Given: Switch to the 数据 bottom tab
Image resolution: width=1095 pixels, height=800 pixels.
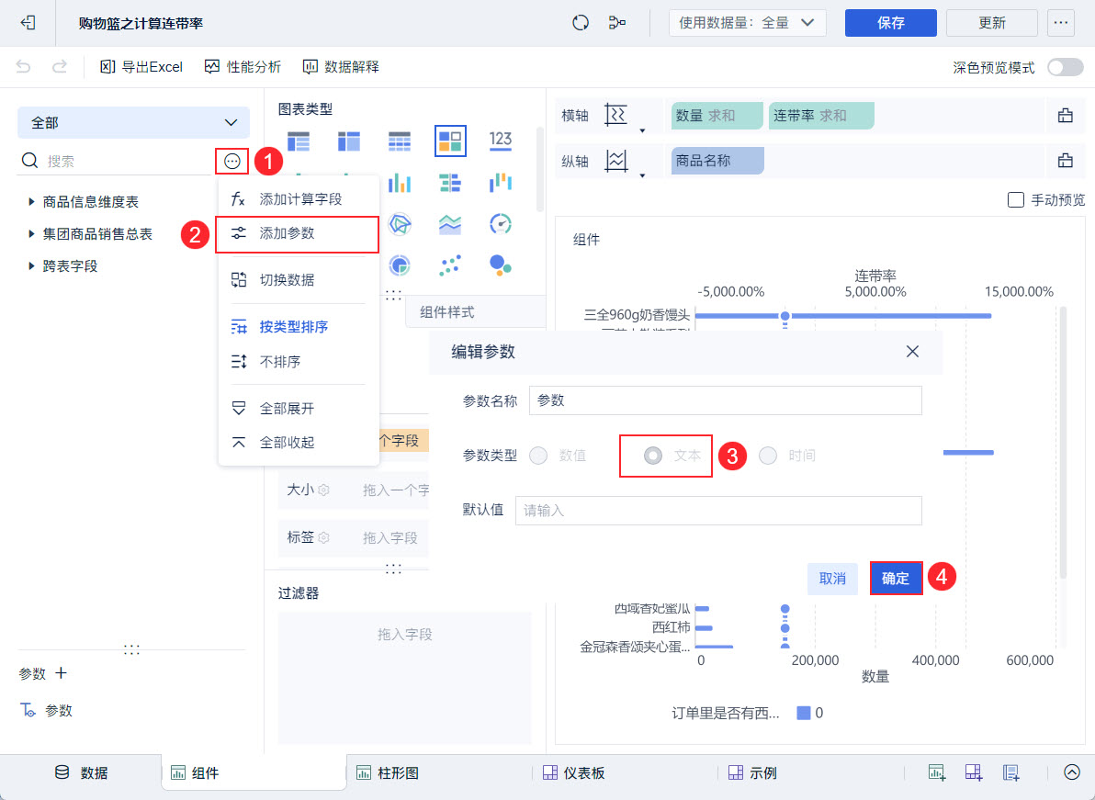Looking at the screenshot, I should click(x=82, y=772).
